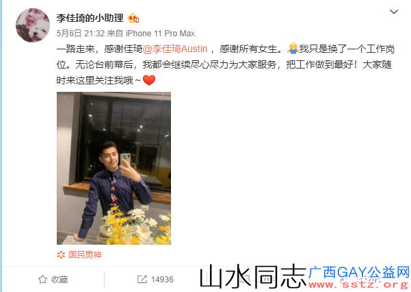Click the iPhone 11 Pro Max source link
411x292 pixels.
tap(160, 34)
